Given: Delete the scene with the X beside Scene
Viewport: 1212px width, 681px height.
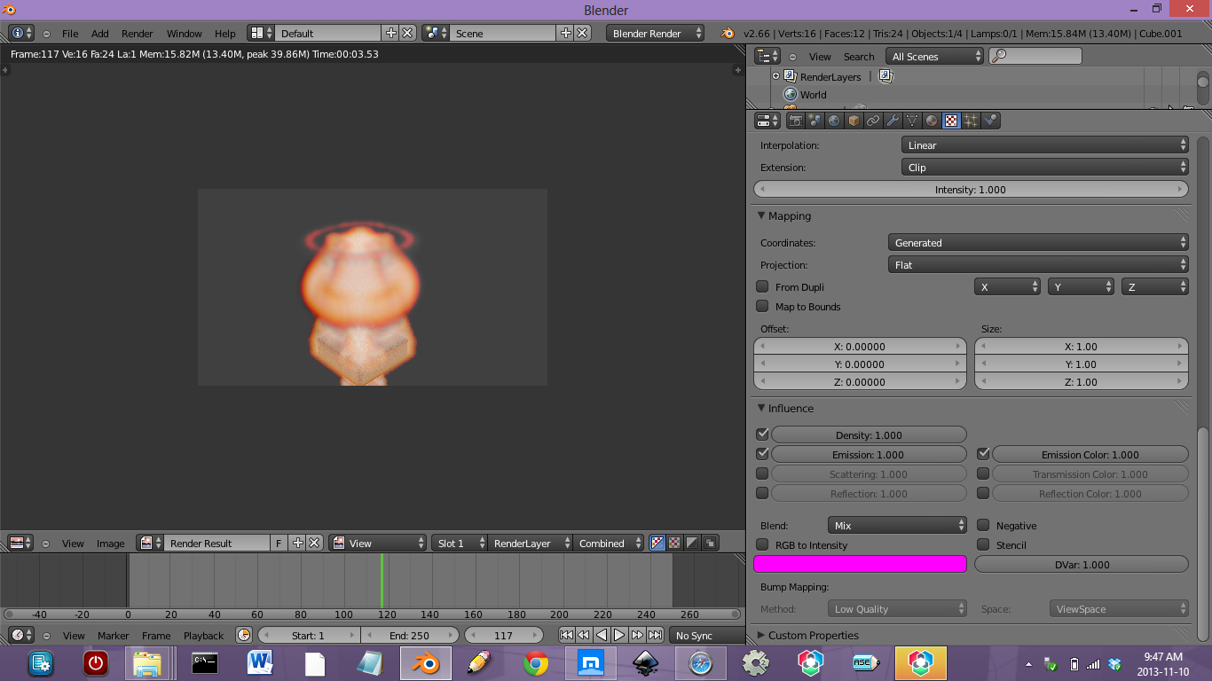Looking at the screenshot, I should [582, 33].
